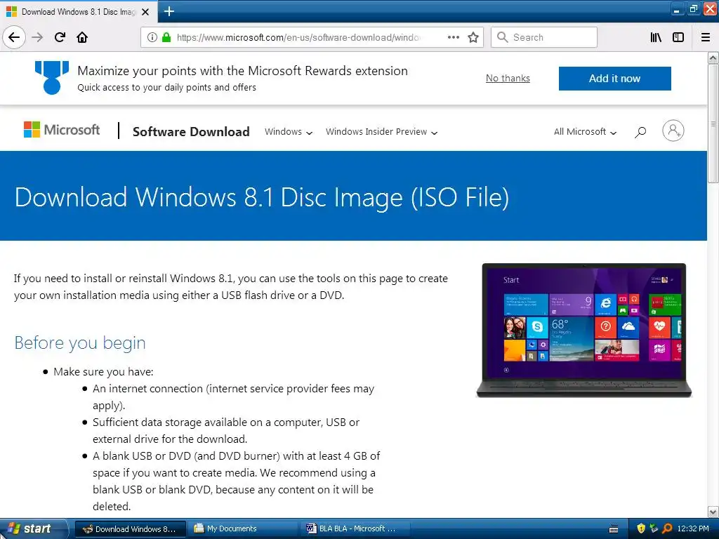Click the taskbar clock showing 12:32 PM
The height and width of the screenshot is (539, 719).
pyautogui.click(x=693, y=528)
